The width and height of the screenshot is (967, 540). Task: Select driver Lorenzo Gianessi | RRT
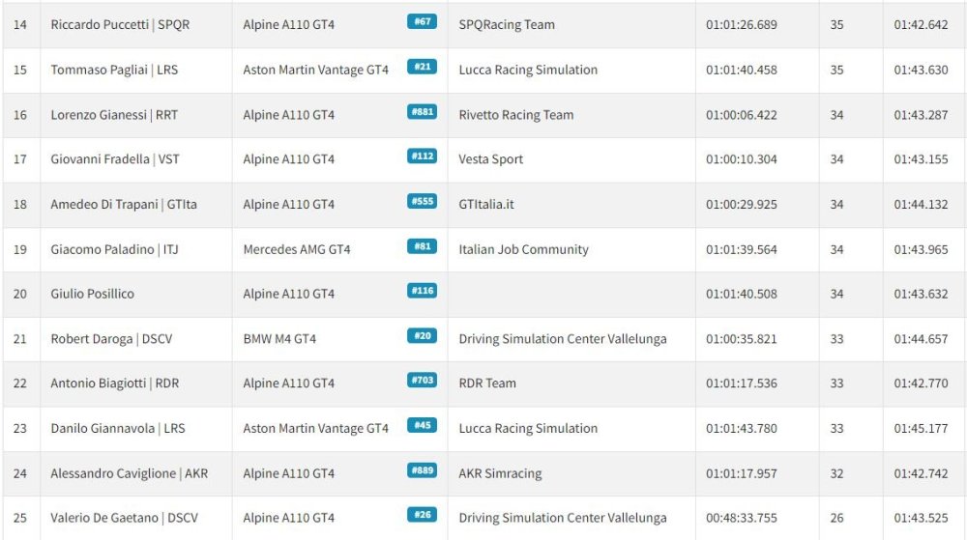(x=114, y=115)
